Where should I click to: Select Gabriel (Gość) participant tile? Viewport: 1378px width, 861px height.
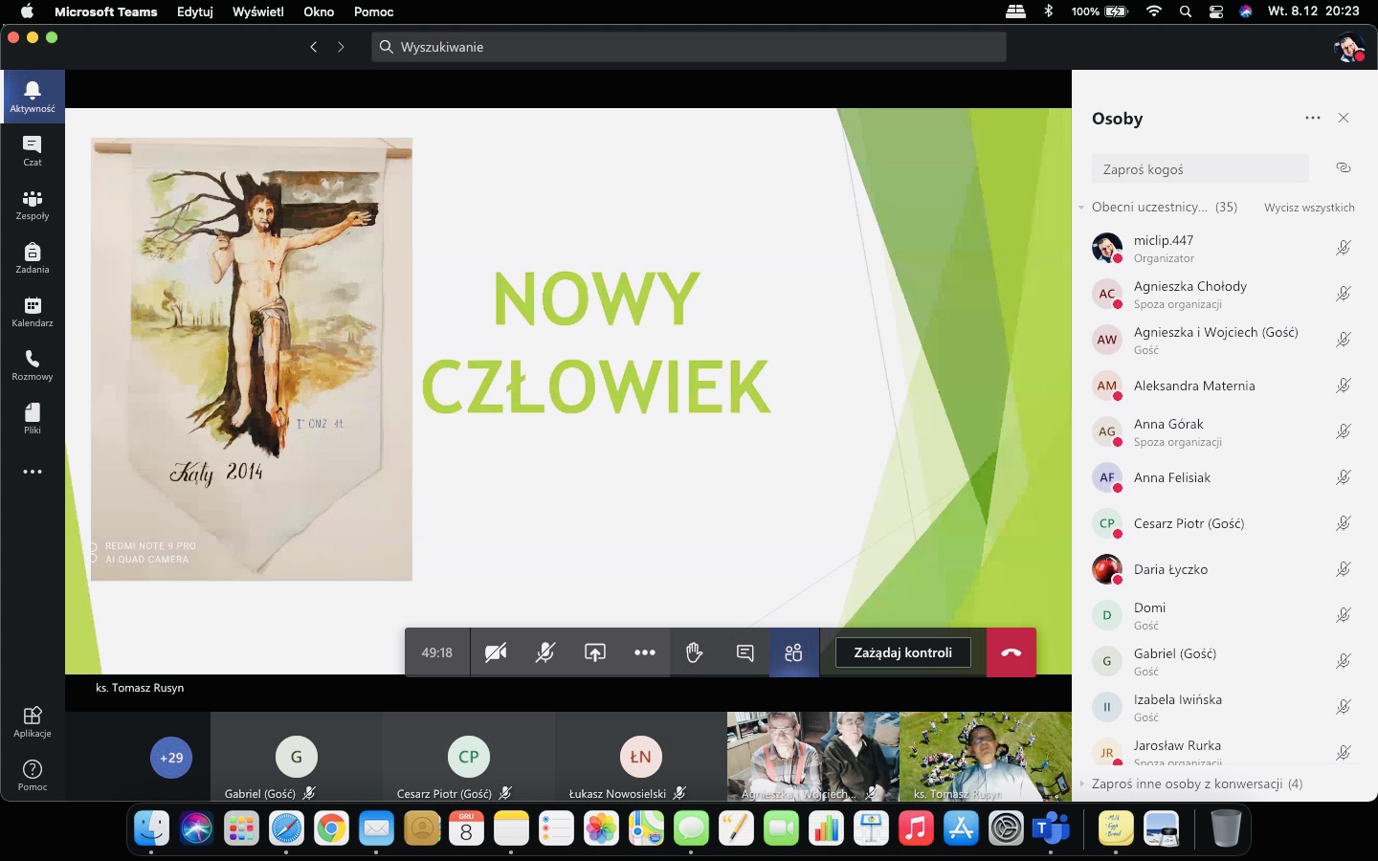pos(297,757)
